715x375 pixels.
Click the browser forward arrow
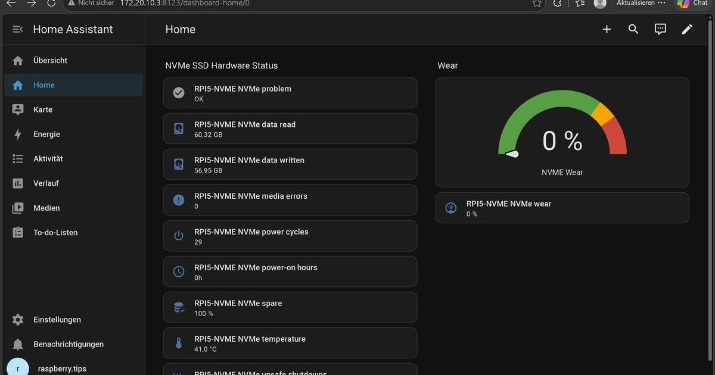coord(32,3)
